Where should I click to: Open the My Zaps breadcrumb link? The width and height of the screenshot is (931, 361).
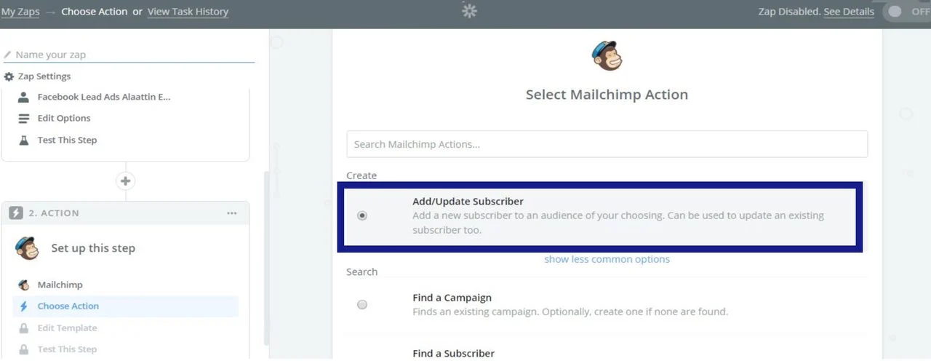(19, 12)
